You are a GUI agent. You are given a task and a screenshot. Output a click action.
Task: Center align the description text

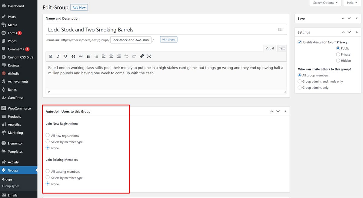pos(111,57)
